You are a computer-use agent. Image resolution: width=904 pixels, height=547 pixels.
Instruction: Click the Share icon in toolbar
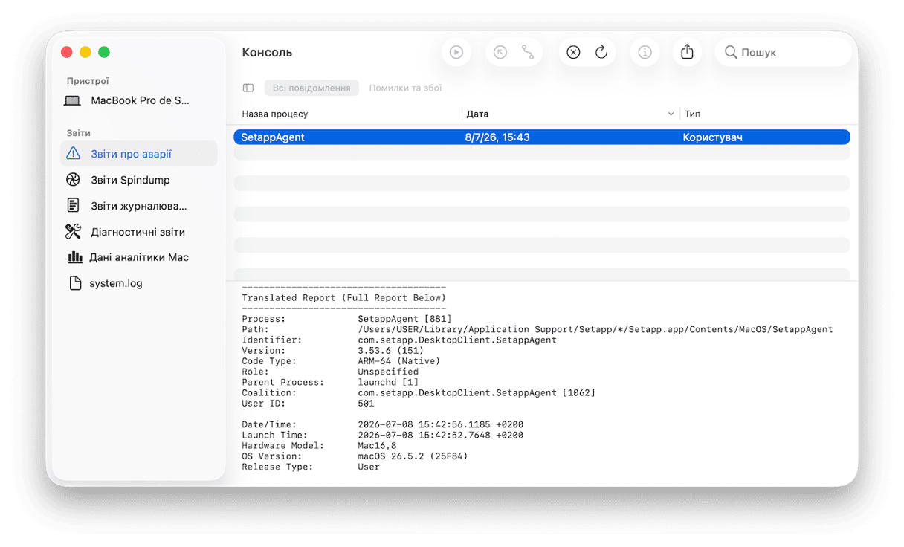(688, 51)
